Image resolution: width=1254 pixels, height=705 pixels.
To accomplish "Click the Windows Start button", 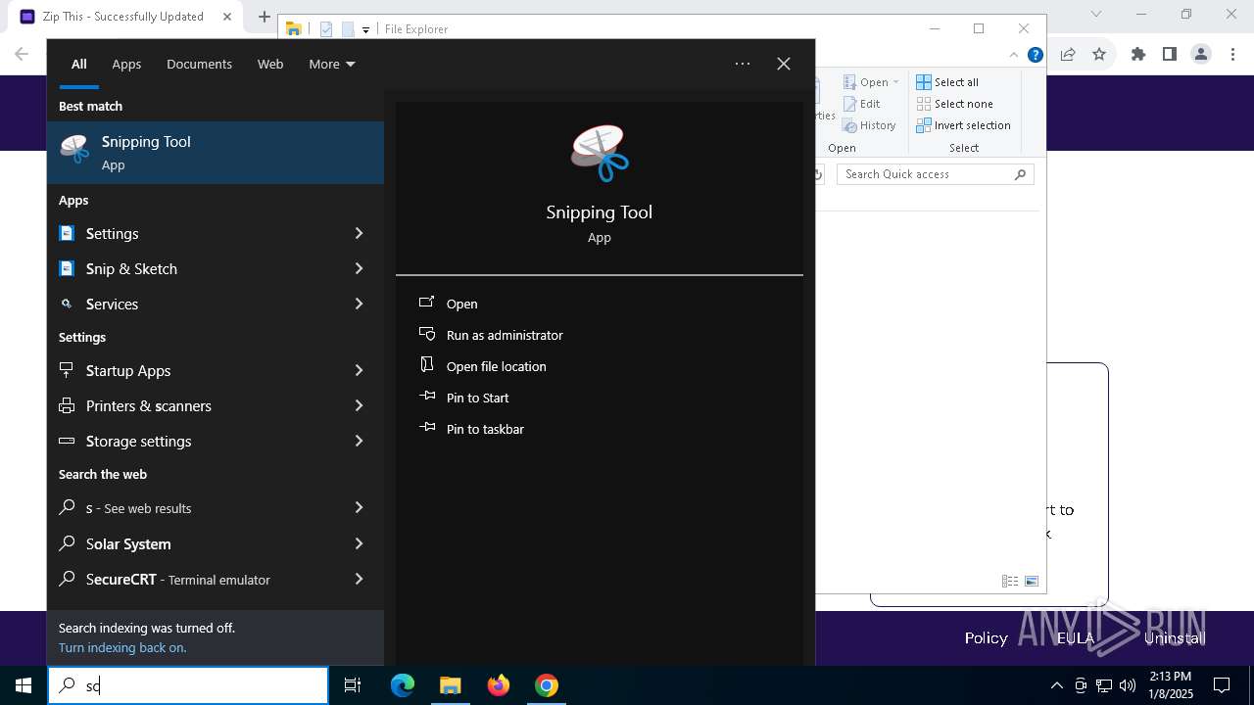I will tap(24, 685).
